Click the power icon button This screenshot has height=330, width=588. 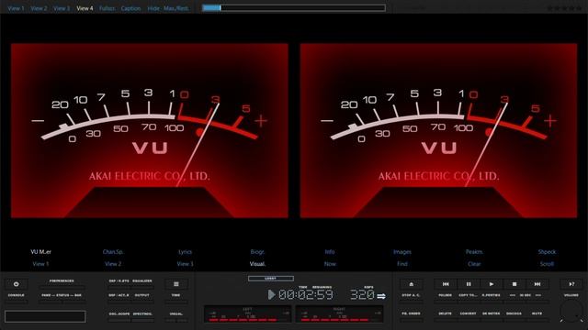click(17, 284)
